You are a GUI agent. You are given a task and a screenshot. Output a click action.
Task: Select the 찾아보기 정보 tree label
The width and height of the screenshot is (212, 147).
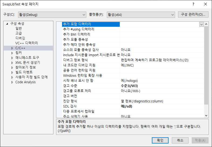pos(26,67)
